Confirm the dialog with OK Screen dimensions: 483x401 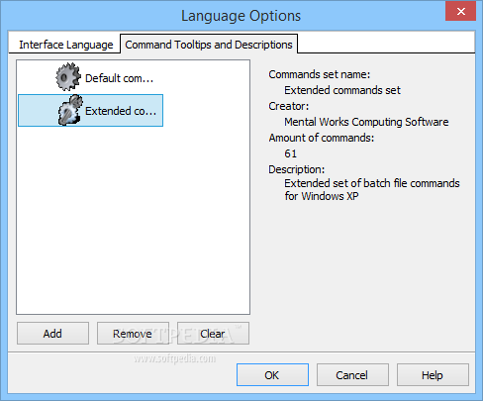coord(272,375)
